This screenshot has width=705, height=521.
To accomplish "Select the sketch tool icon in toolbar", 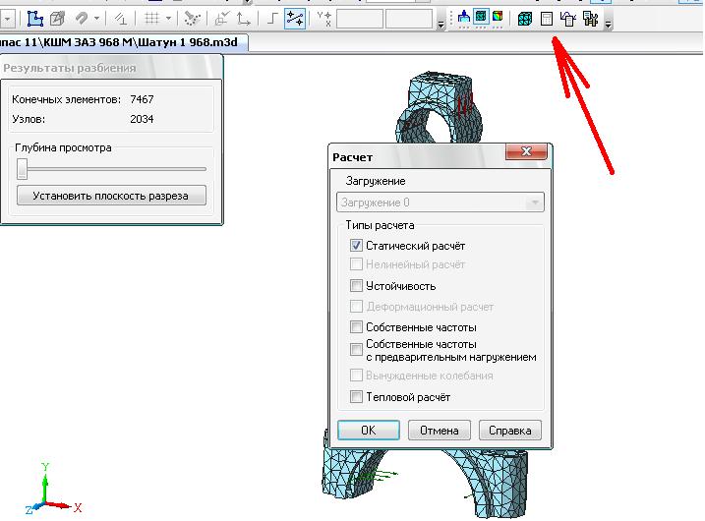I will (x=35, y=19).
